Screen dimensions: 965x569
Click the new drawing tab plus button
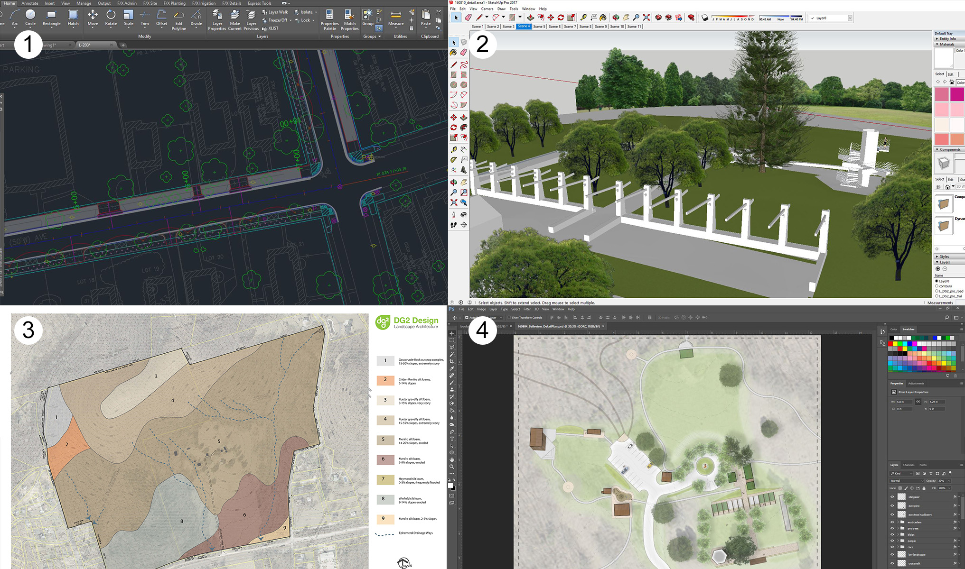tap(123, 45)
